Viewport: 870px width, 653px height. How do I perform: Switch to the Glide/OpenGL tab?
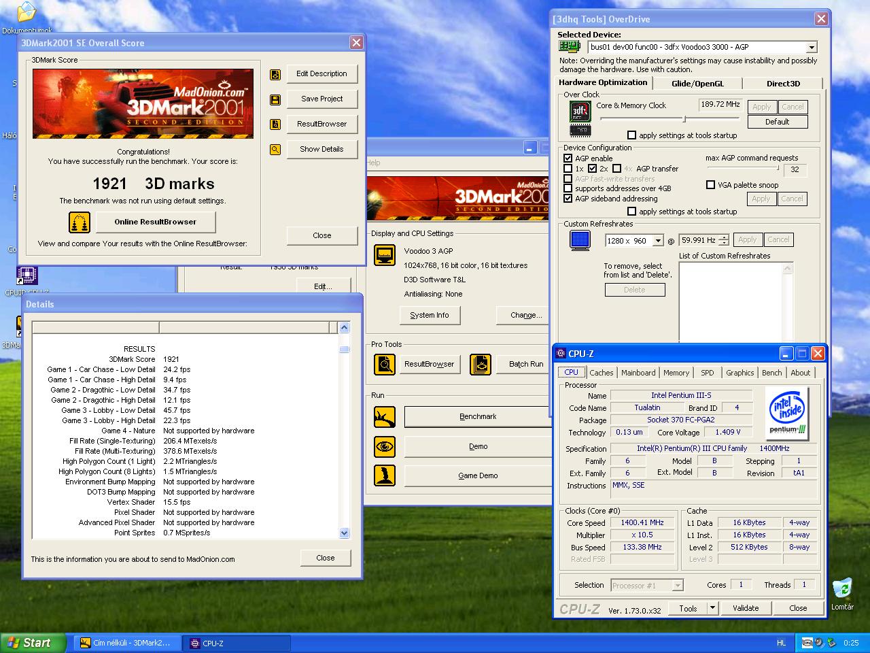tap(697, 84)
